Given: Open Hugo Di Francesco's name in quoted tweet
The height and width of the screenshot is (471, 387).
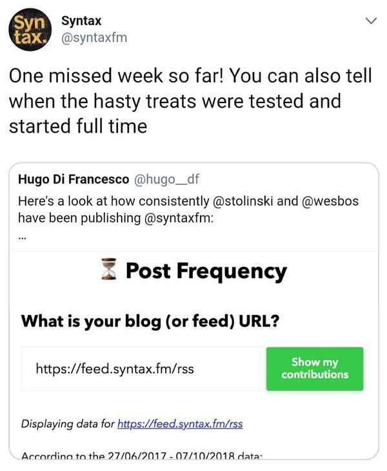Looking at the screenshot, I should pos(74,180).
